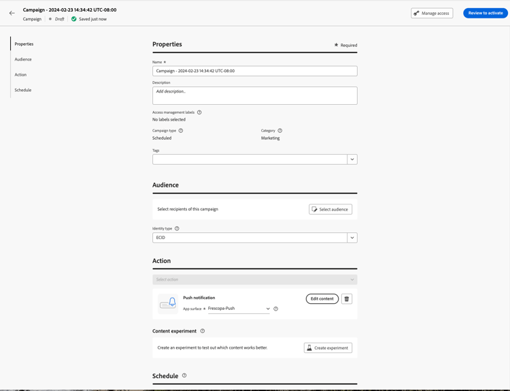Go to Audience in left navigation
Viewport: 510px width, 391px height.
point(23,59)
